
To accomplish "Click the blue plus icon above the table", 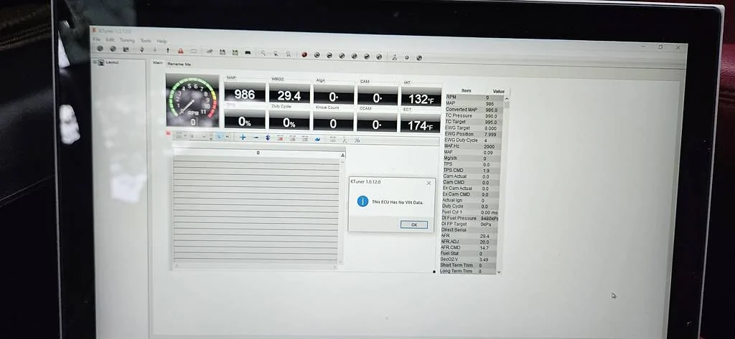I will point(243,137).
